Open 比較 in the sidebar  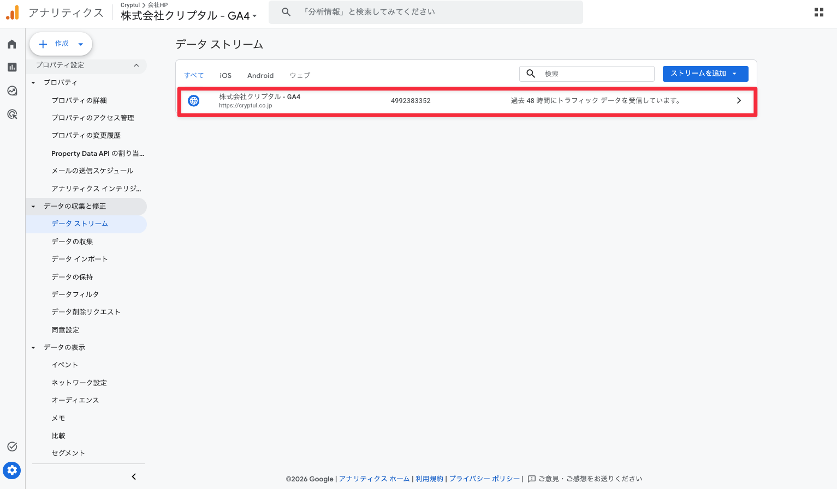pyautogui.click(x=58, y=436)
